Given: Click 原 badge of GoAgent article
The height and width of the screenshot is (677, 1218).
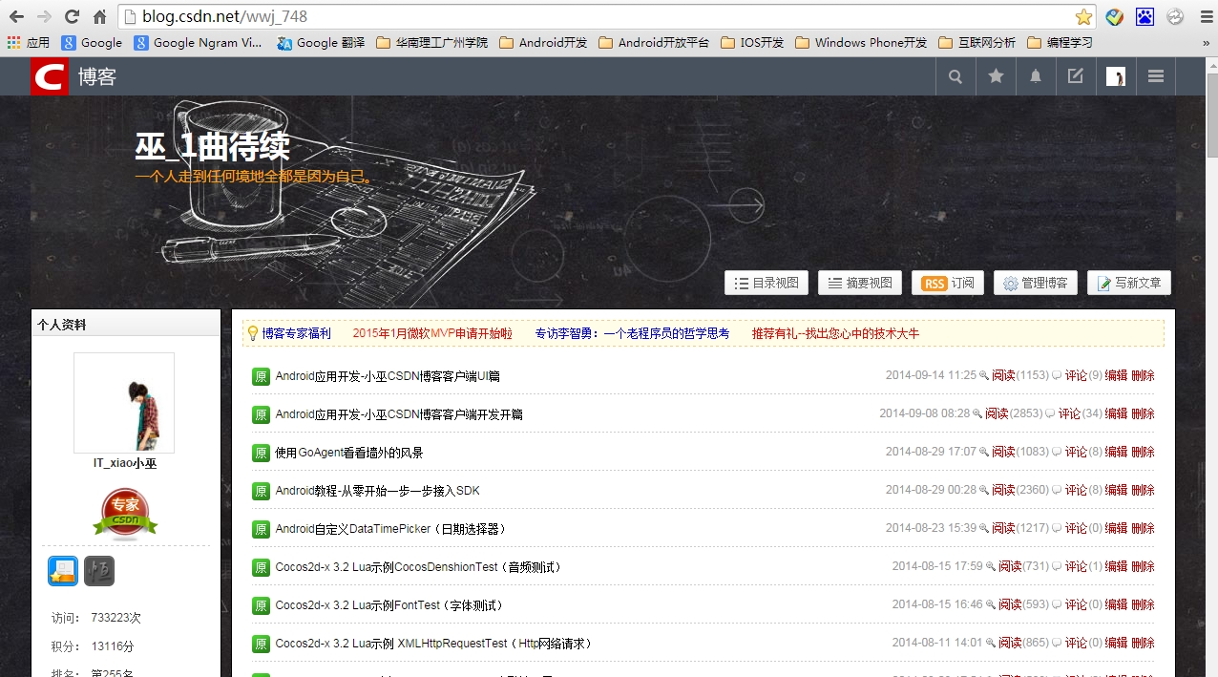Looking at the screenshot, I should tap(261, 453).
